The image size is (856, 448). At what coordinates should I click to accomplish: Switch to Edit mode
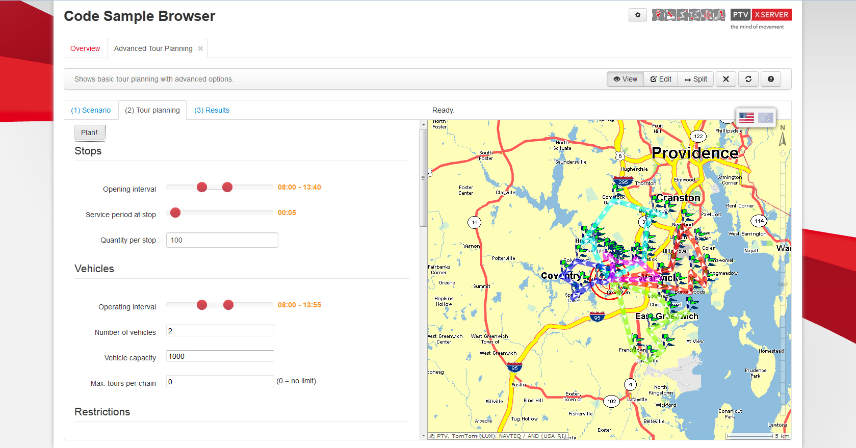[x=661, y=79]
